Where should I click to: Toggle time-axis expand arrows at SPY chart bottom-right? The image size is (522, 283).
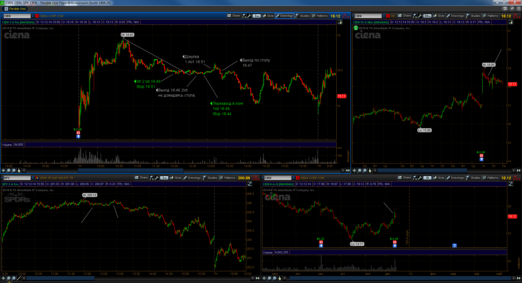257,278
